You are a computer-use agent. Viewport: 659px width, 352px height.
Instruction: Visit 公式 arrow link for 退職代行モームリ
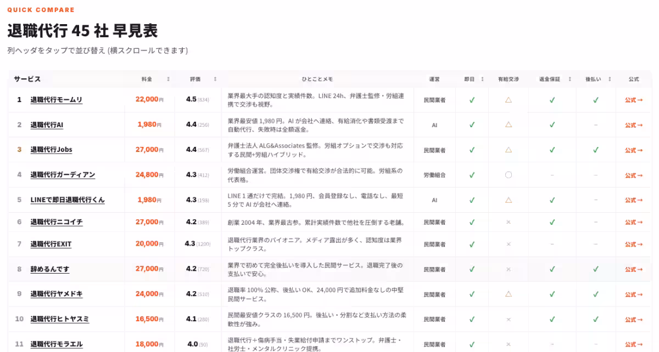pyautogui.click(x=634, y=100)
